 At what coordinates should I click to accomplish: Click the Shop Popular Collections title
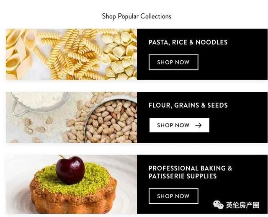[x=137, y=17]
